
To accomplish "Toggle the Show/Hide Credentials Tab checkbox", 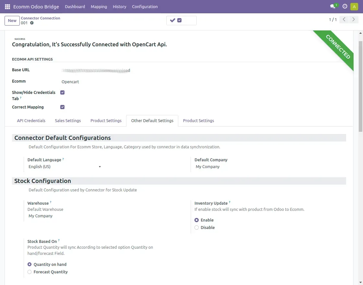I will (63, 92).
